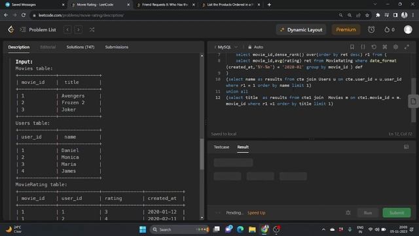The width and height of the screenshot is (419, 236).
Task: Submit the solution
Action: coord(397,213)
